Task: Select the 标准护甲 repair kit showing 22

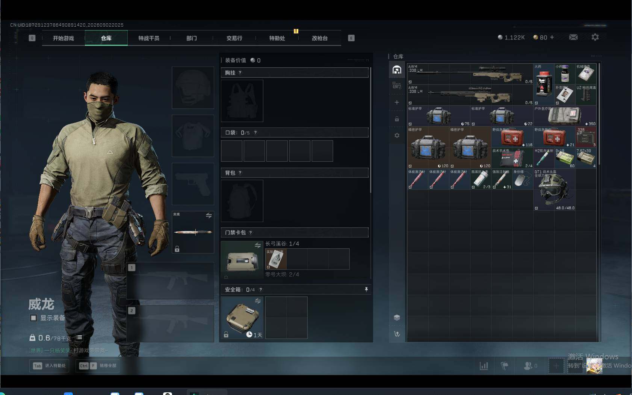Action: pos(502,116)
